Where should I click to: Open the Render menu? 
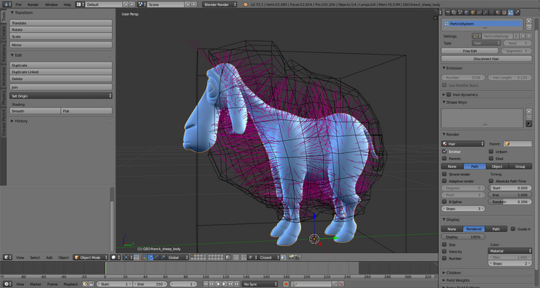pos(33,5)
